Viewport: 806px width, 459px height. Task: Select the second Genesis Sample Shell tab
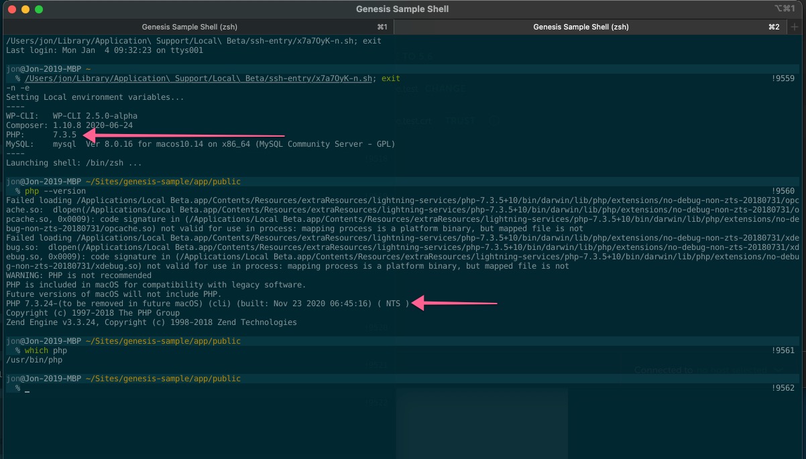[581, 27]
